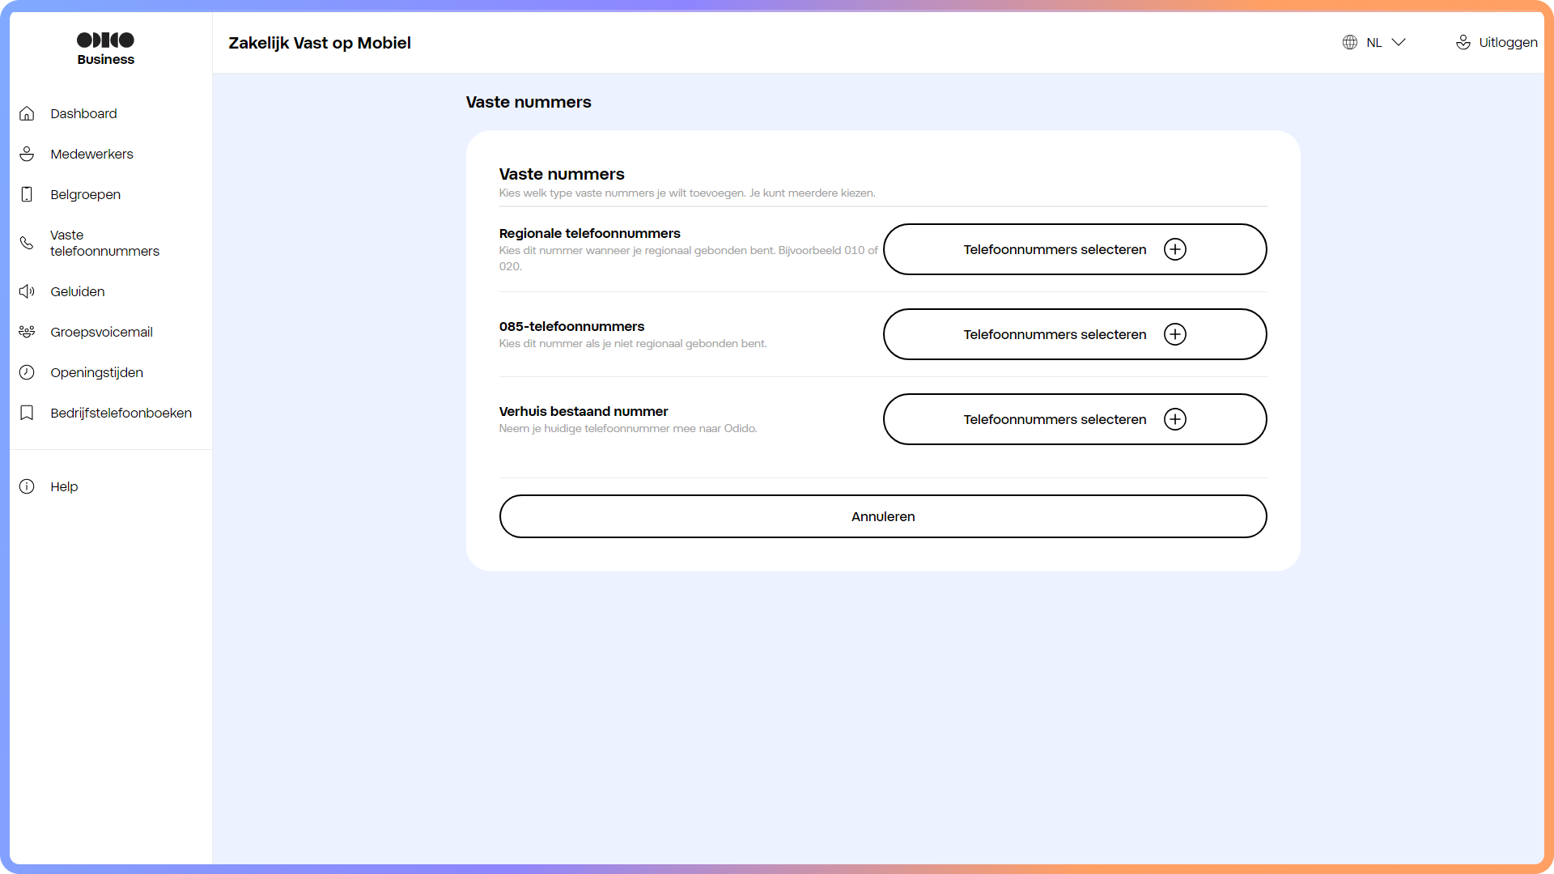The image size is (1554, 874).
Task: Click the Vaste telefoonnummers handset icon
Action: click(x=27, y=243)
